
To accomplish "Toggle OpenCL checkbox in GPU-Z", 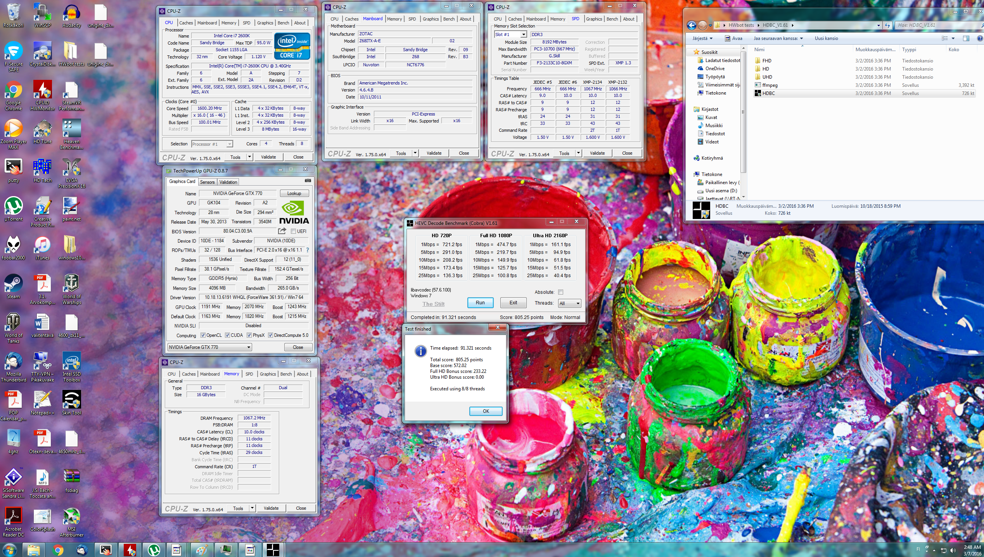I will [x=202, y=335].
